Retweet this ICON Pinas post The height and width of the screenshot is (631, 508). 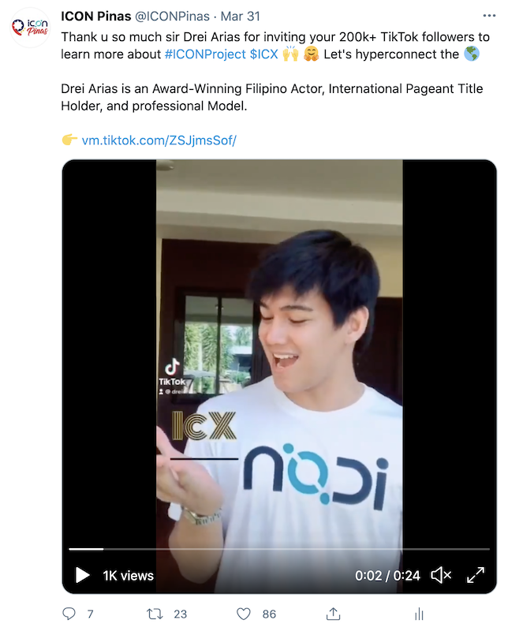pos(155,614)
